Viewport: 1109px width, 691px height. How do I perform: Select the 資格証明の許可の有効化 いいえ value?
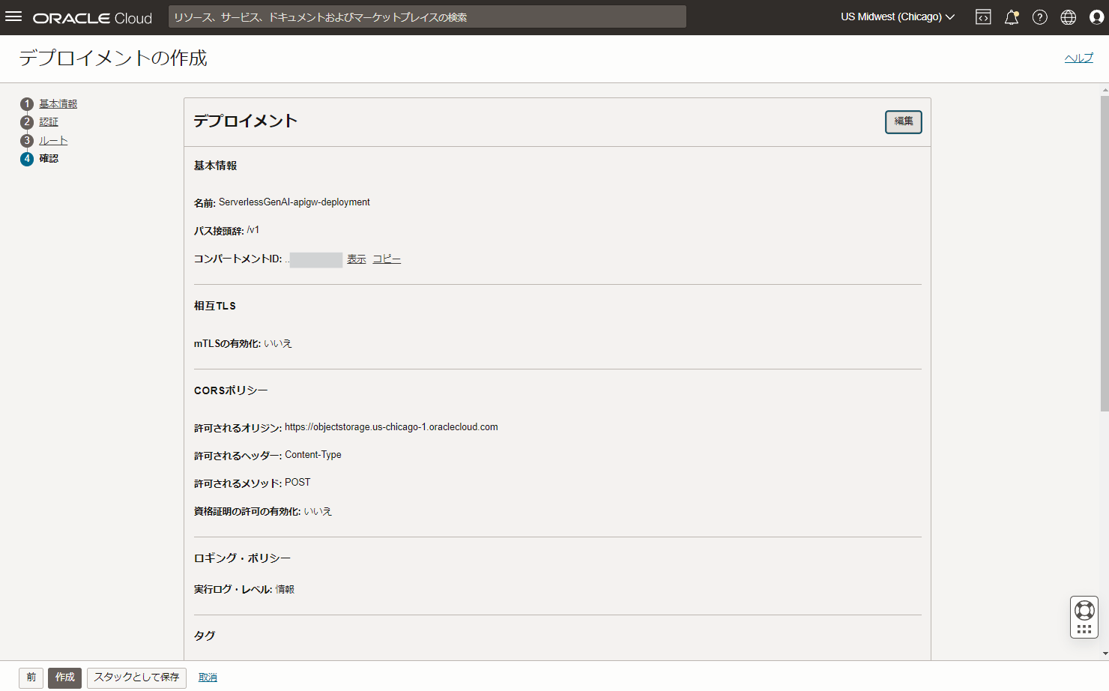click(x=318, y=512)
